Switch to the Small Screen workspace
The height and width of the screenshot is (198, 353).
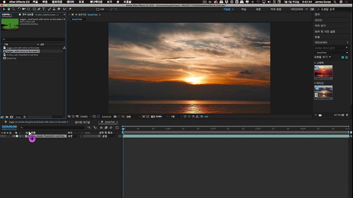(x=276, y=9)
